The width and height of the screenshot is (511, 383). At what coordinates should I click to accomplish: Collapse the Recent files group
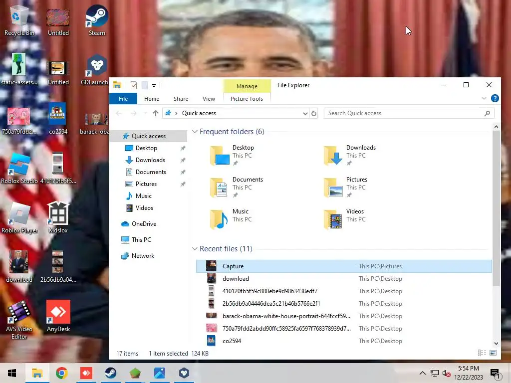(195, 249)
